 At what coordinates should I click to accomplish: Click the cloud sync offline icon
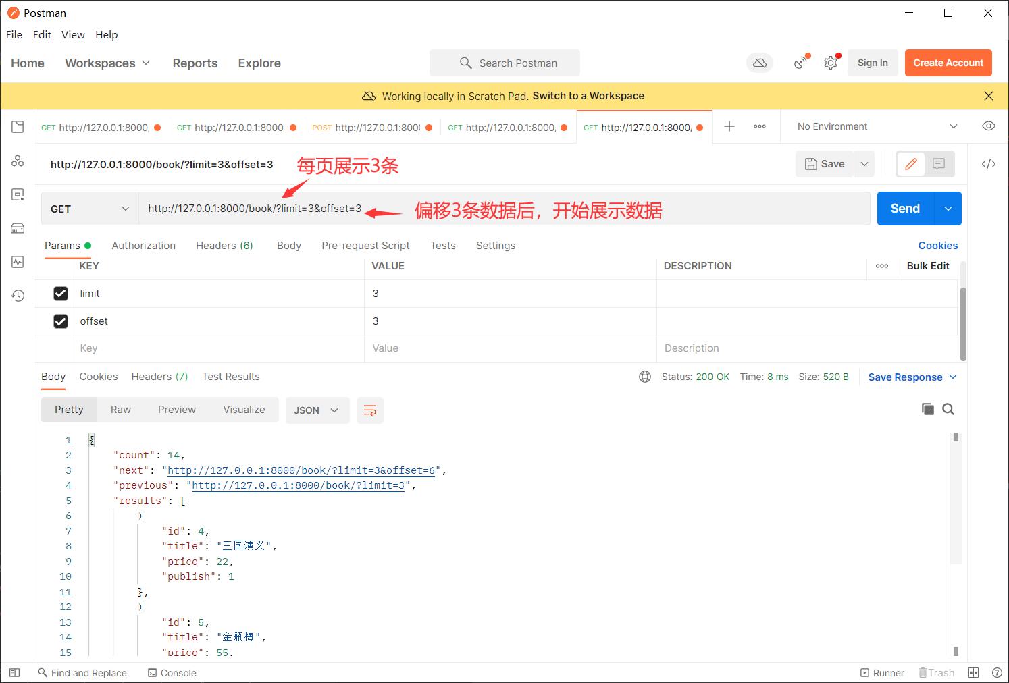click(x=760, y=63)
